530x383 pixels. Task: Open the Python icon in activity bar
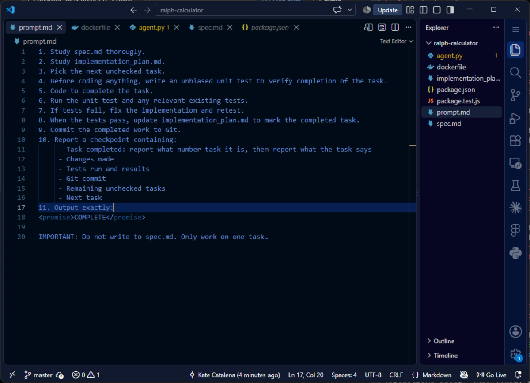(x=515, y=252)
